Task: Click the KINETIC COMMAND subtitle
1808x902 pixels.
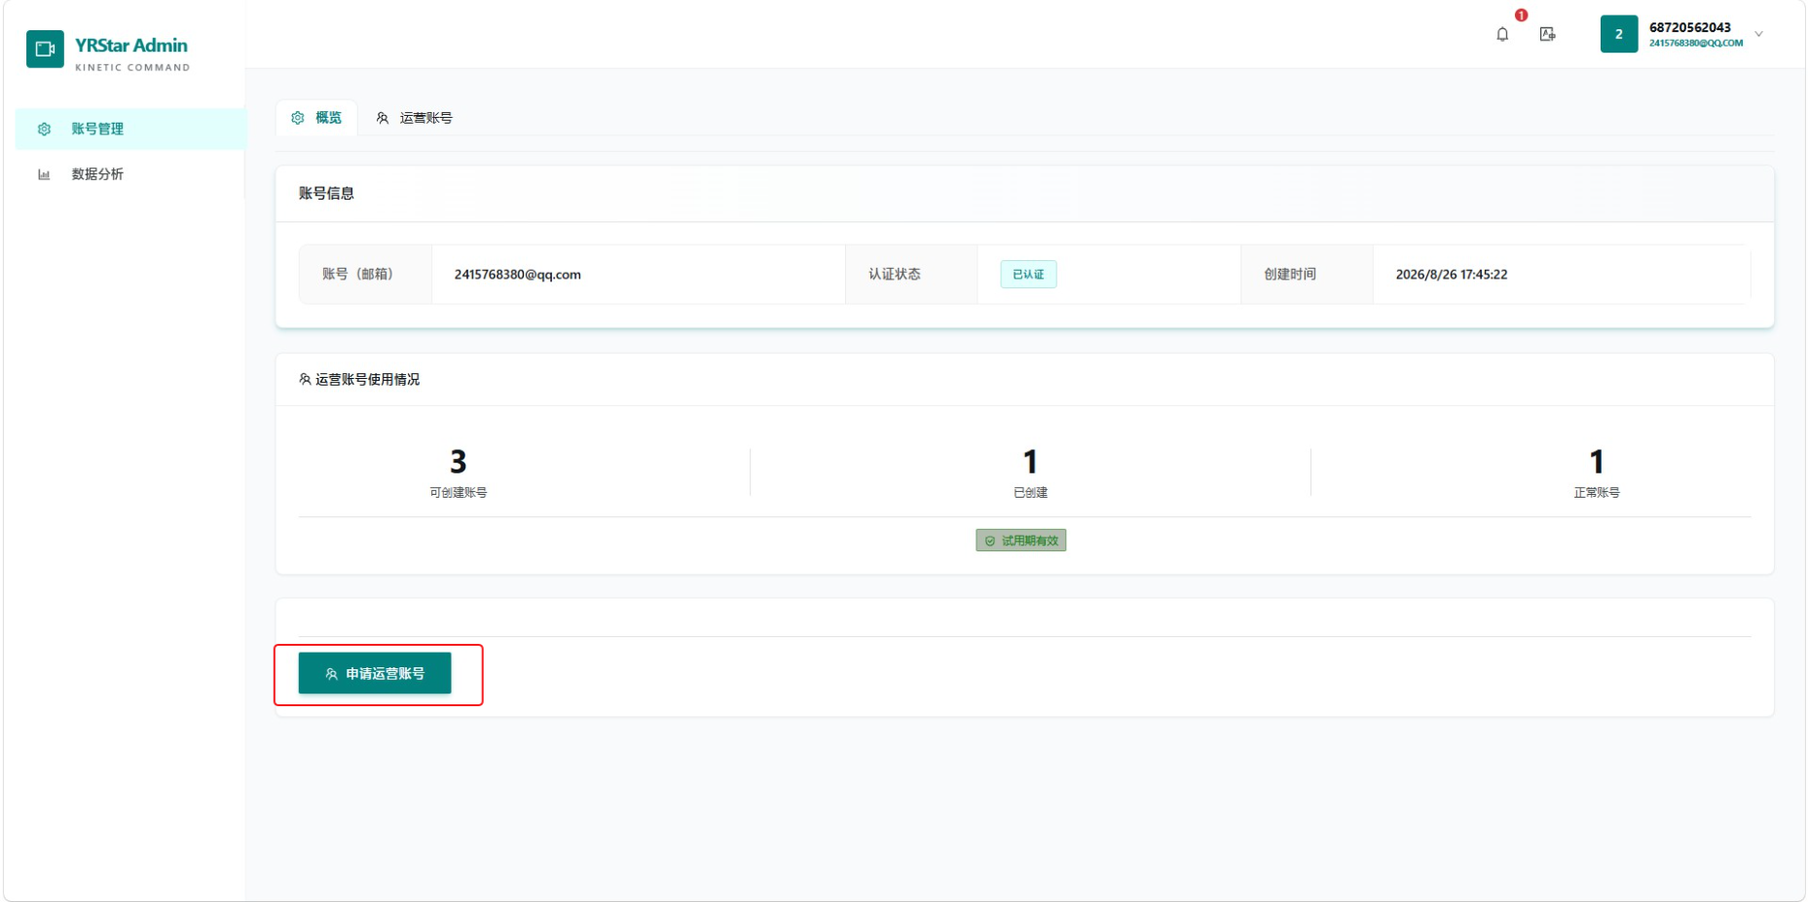Action: tap(132, 67)
